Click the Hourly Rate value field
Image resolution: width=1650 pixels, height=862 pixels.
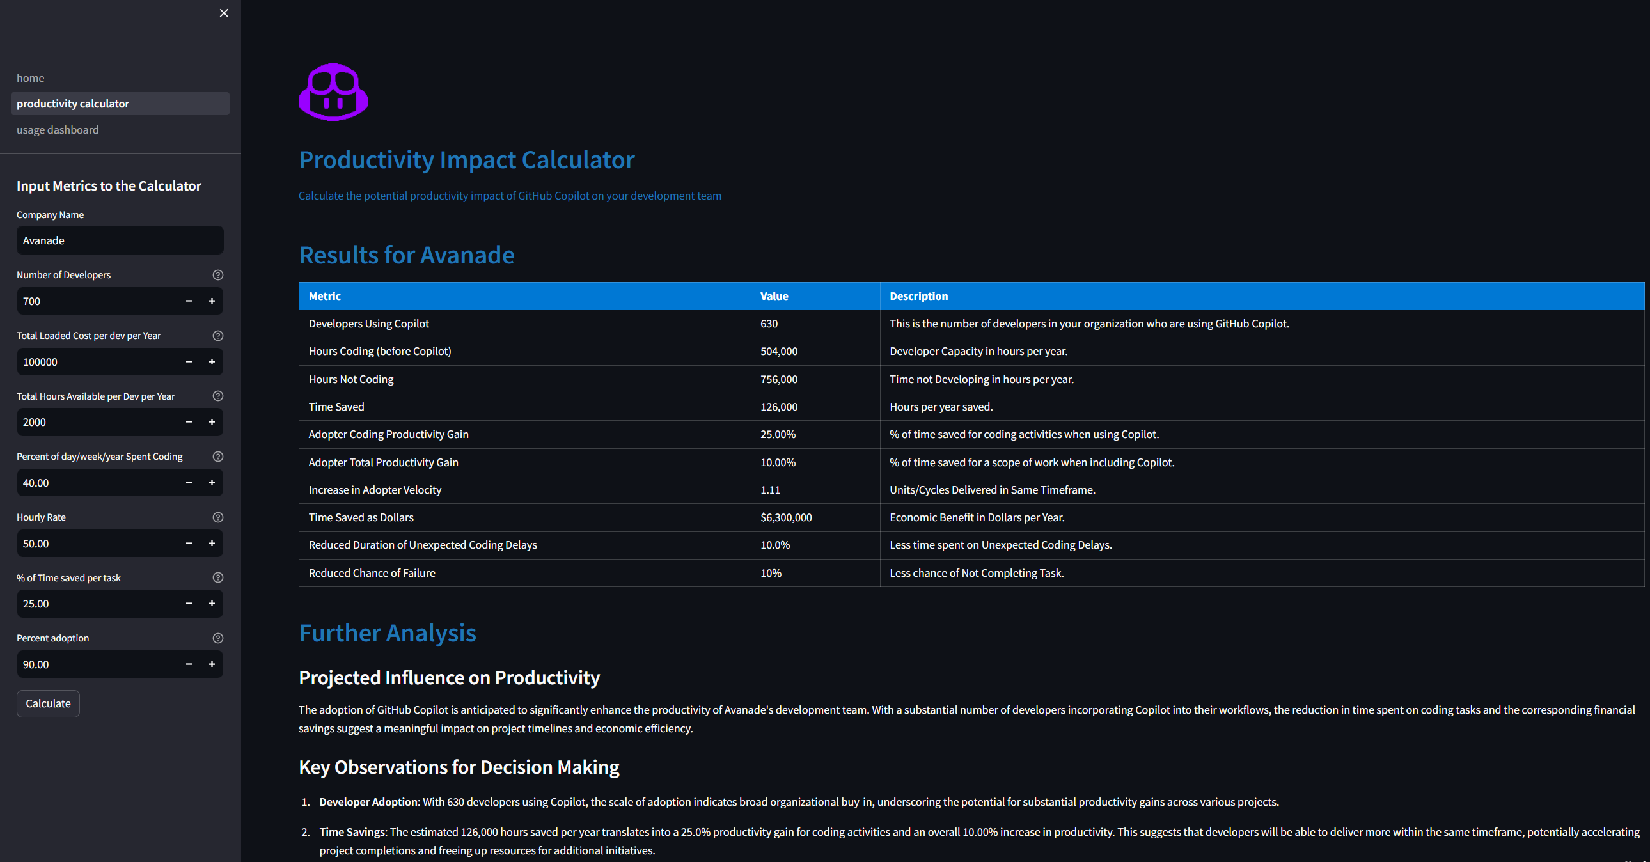pyautogui.click(x=97, y=544)
